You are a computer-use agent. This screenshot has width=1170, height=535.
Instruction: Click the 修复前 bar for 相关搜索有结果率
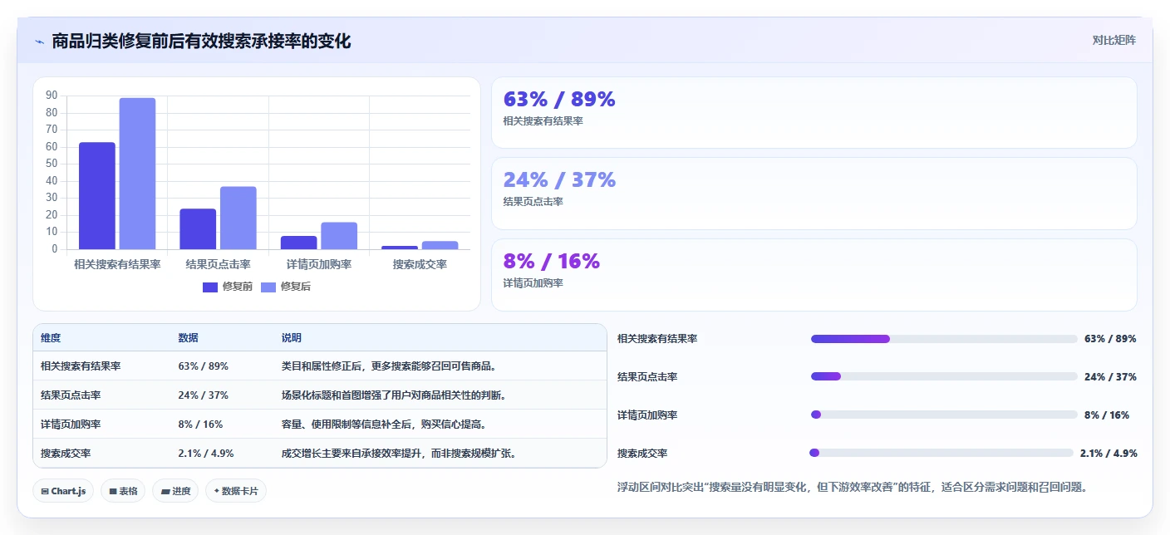[x=97, y=196]
